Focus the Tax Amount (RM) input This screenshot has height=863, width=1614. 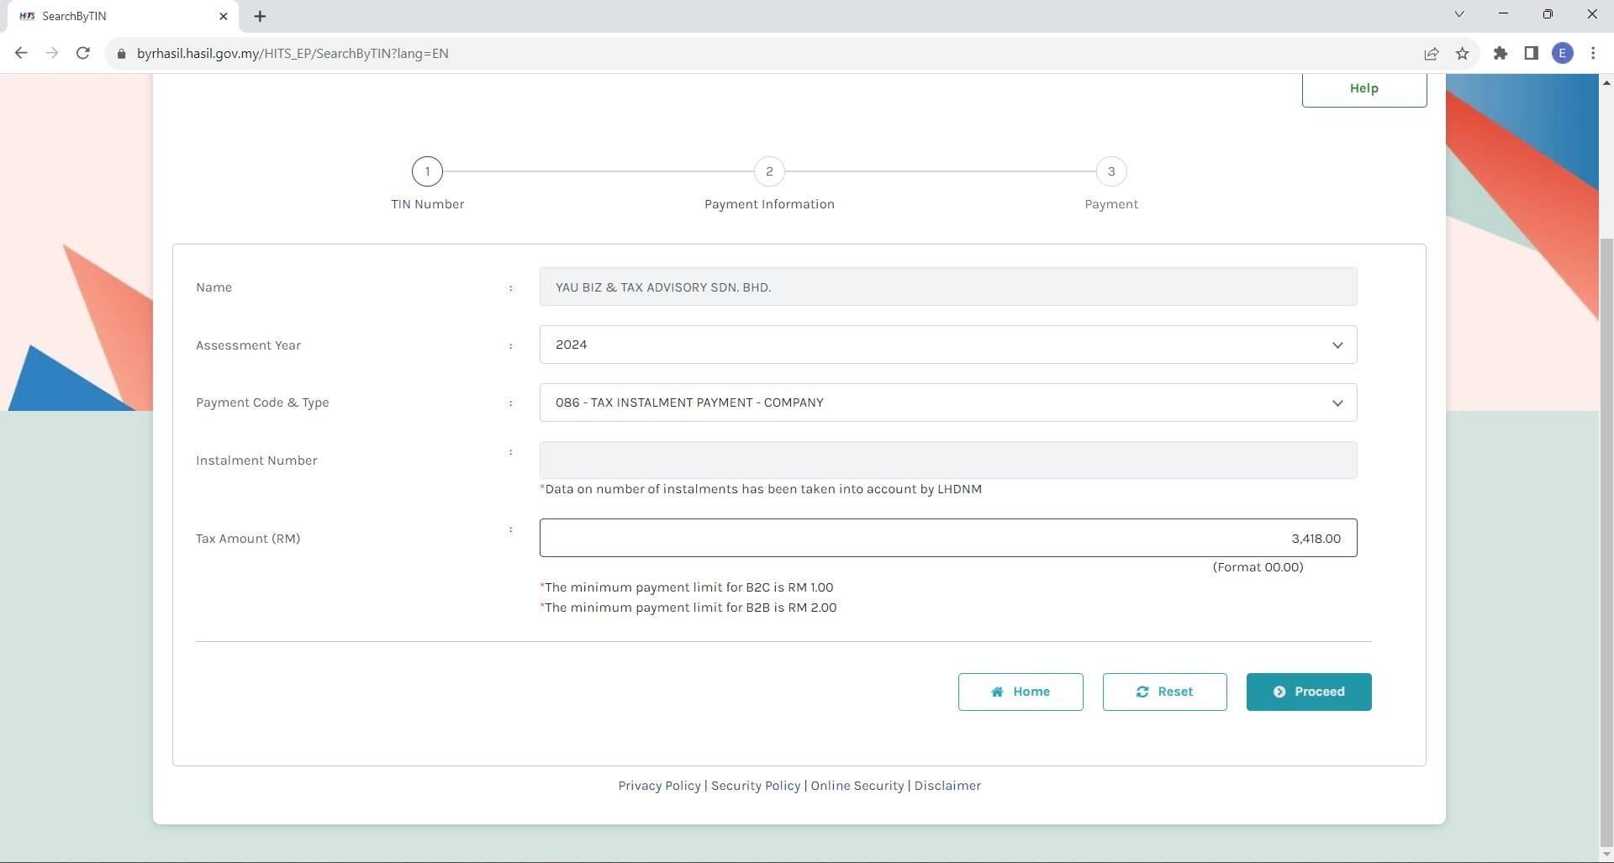(x=948, y=538)
